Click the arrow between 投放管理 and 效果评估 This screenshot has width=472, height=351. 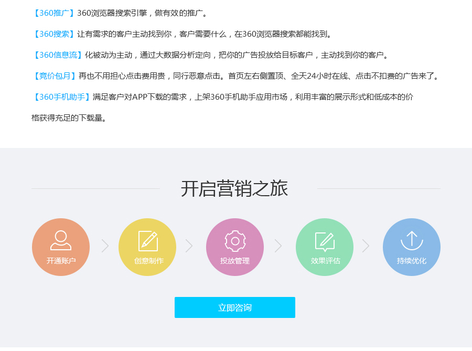(x=278, y=246)
